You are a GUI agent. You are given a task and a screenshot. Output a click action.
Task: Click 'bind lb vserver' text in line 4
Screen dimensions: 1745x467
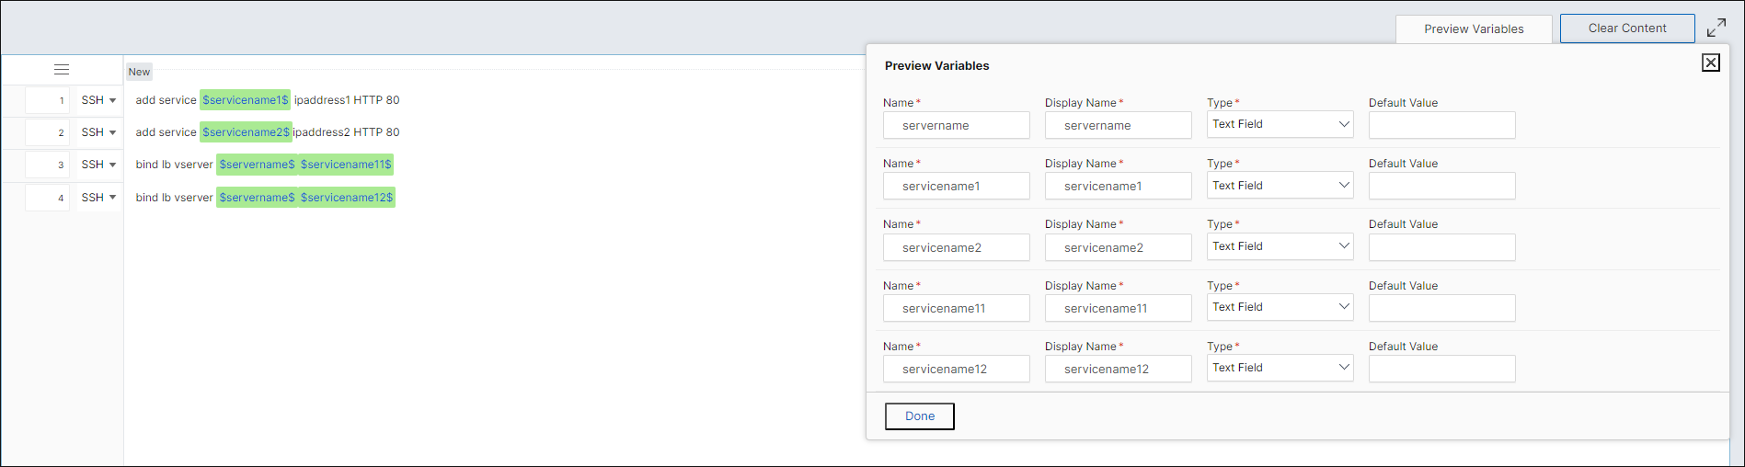(174, 198)
